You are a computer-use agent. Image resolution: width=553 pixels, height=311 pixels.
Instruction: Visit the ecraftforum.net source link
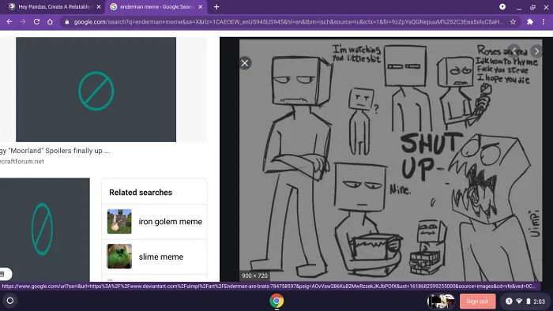tap(22, 161)
